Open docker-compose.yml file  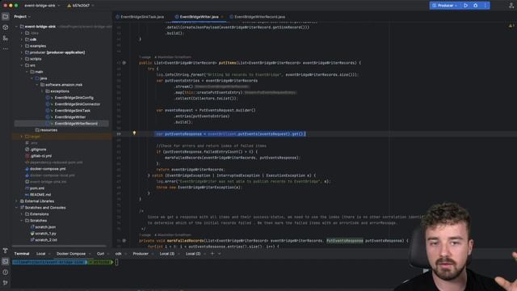[48, 169]
